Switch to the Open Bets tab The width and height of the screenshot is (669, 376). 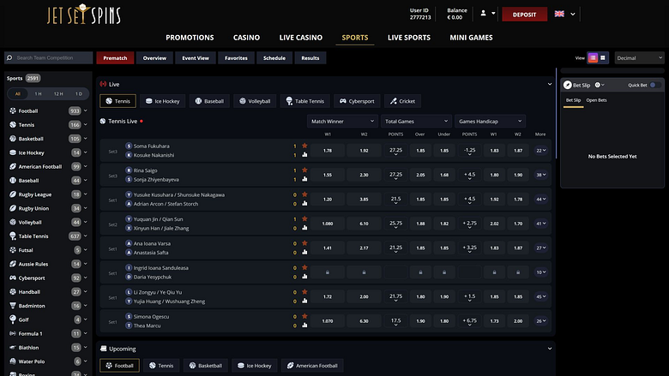(x=596, y=100)
